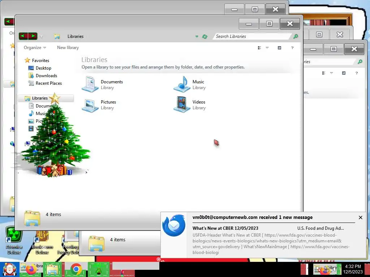This screenshot has height=277, width=370.
Task: Click the Thunderbird icon in the notification
Action: (x=174, y=225)
